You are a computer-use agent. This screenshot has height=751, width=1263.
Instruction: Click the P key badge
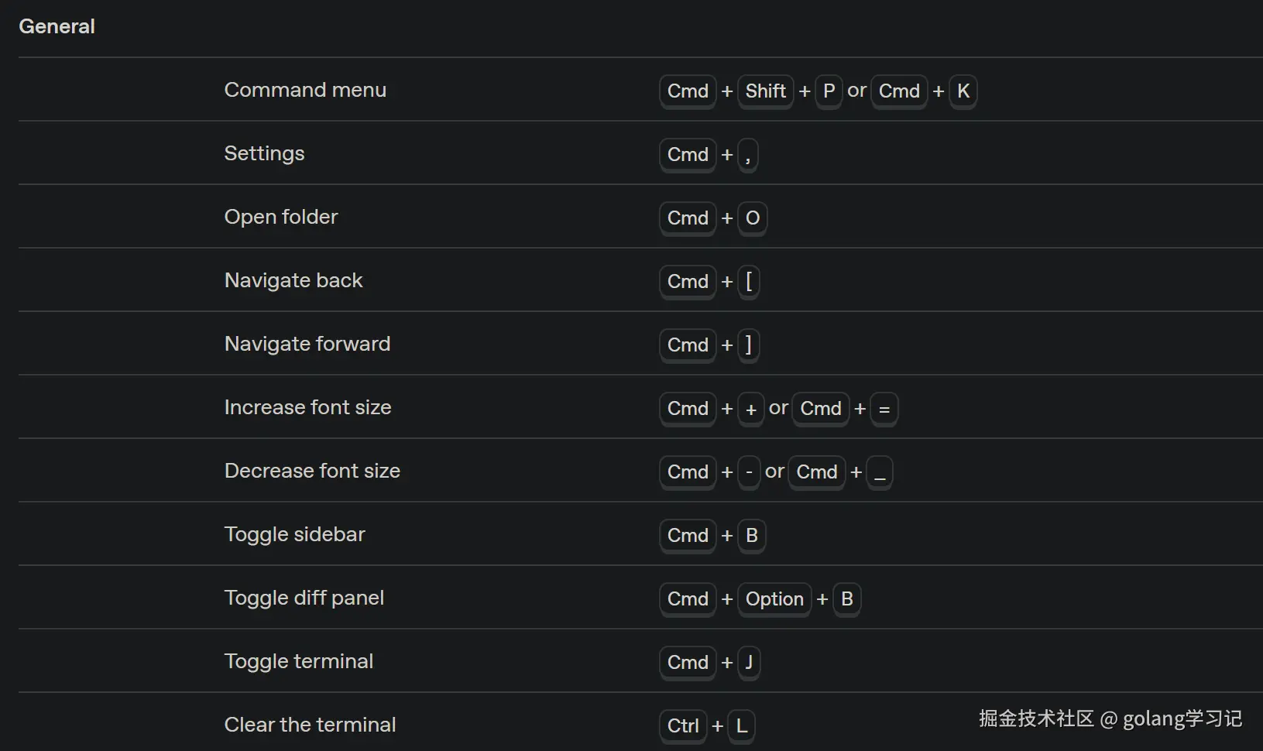[829, 91]
